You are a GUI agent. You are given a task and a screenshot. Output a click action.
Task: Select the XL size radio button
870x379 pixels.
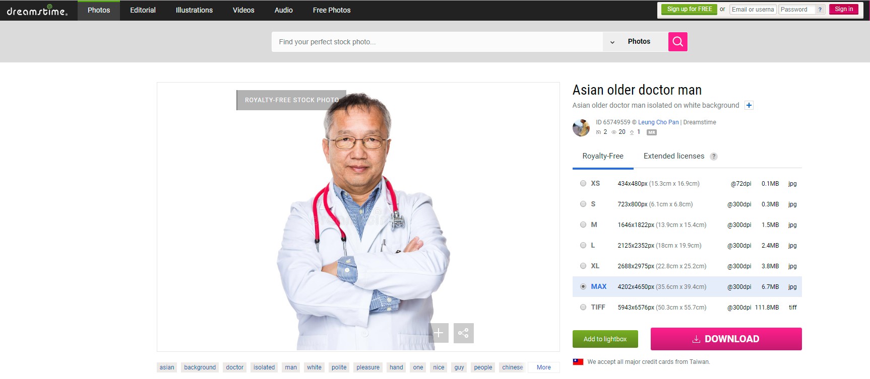[x=583, y=266]
